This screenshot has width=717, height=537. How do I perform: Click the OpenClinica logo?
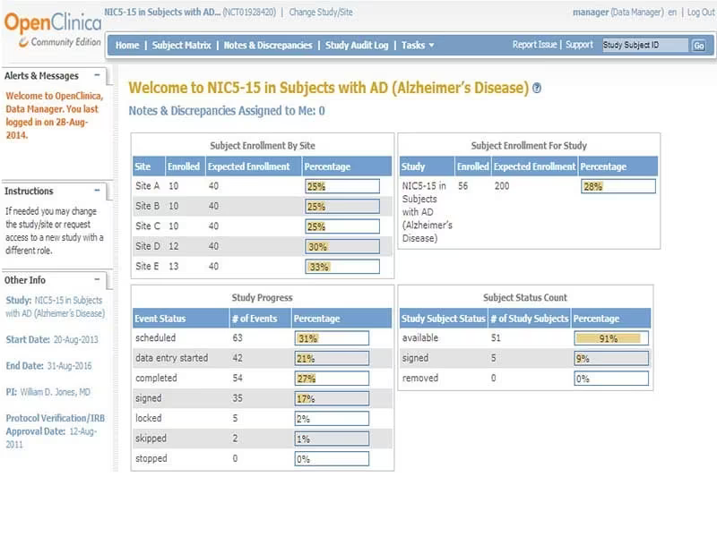pyautogui.click(x=53, y=30)
